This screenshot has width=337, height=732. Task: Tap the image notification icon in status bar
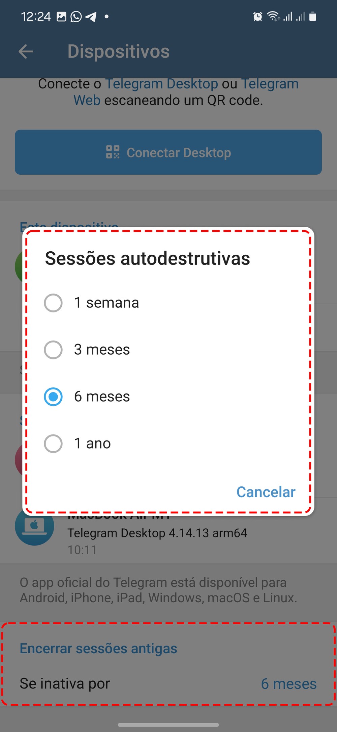61,16
